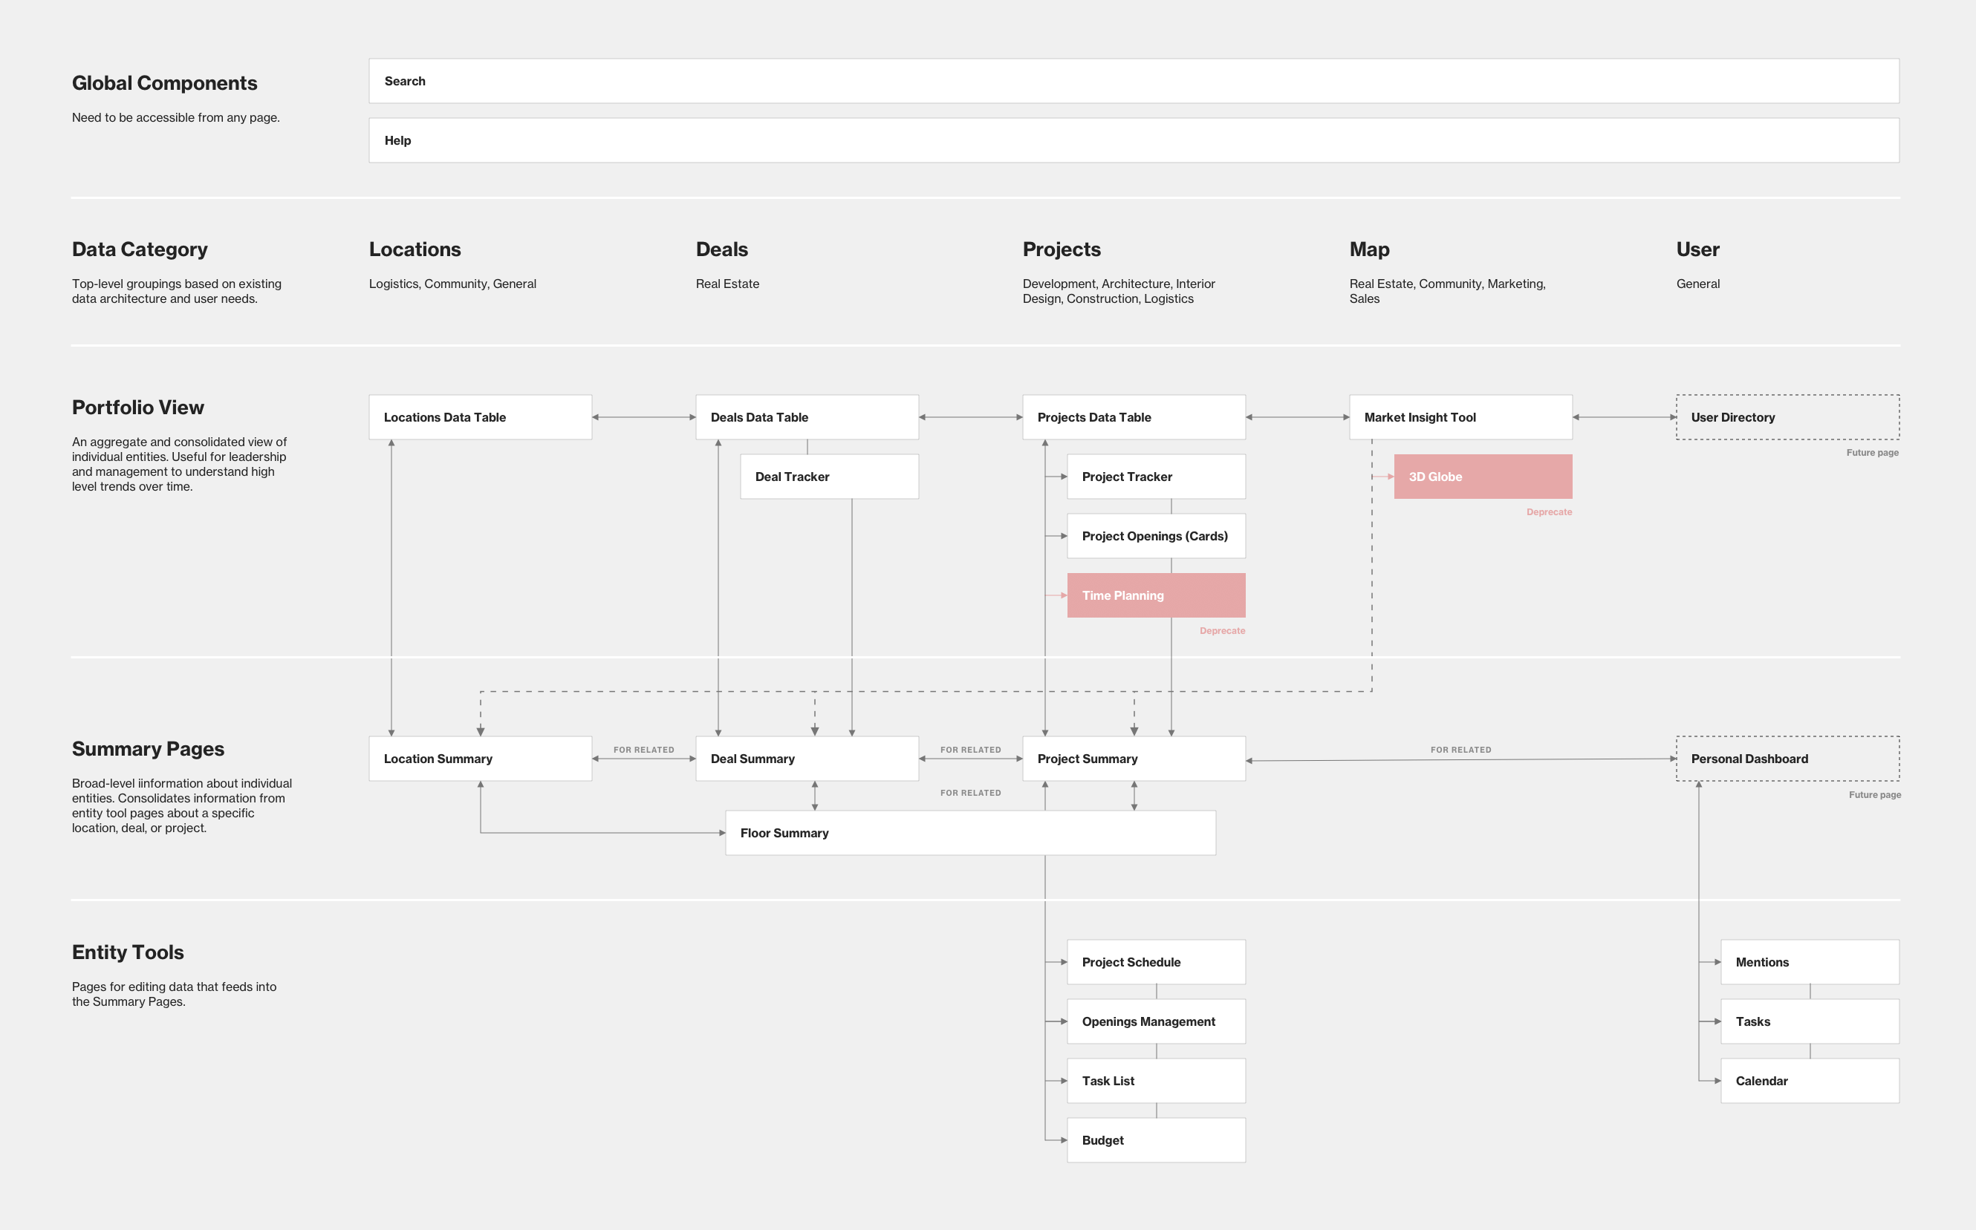The image size is (1976, 1230).
Task: Click 'Logistics, Community, General' subtitle
Action: tap(452, 284)
